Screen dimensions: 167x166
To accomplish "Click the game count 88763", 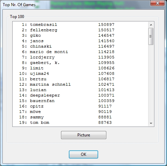I will coord(105,122).
